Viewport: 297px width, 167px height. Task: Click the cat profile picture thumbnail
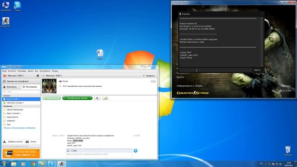pos(49,86)
